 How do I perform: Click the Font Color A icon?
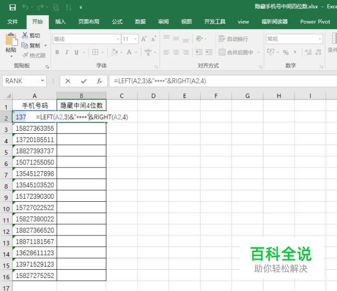129,52
